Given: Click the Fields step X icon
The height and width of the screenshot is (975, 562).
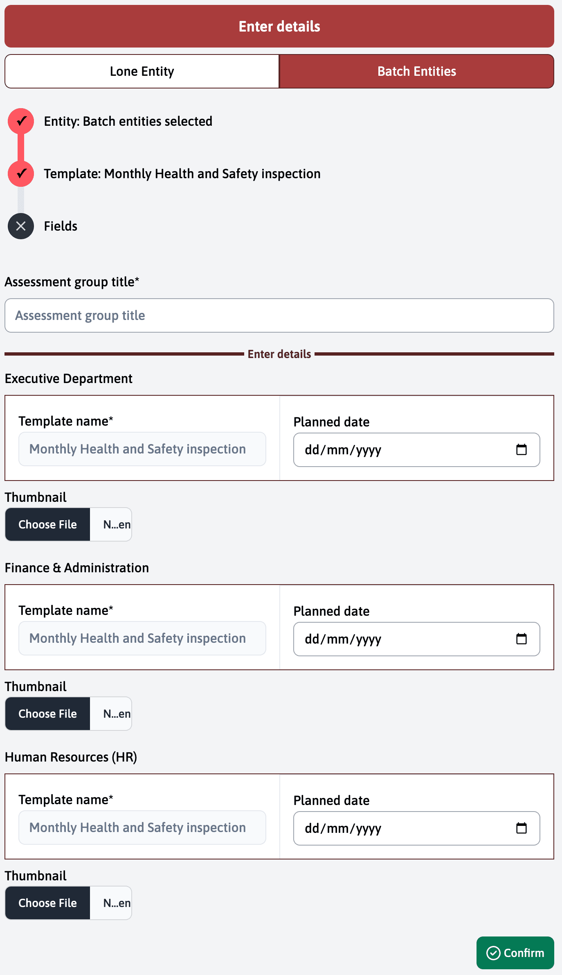Looking at the screenshot, I should coord(21,226).
